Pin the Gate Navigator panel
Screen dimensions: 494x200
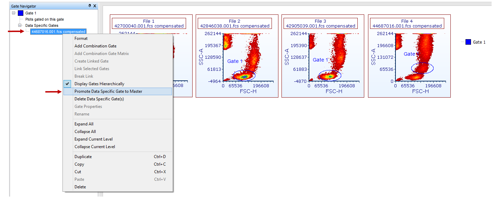pos(90,6)
